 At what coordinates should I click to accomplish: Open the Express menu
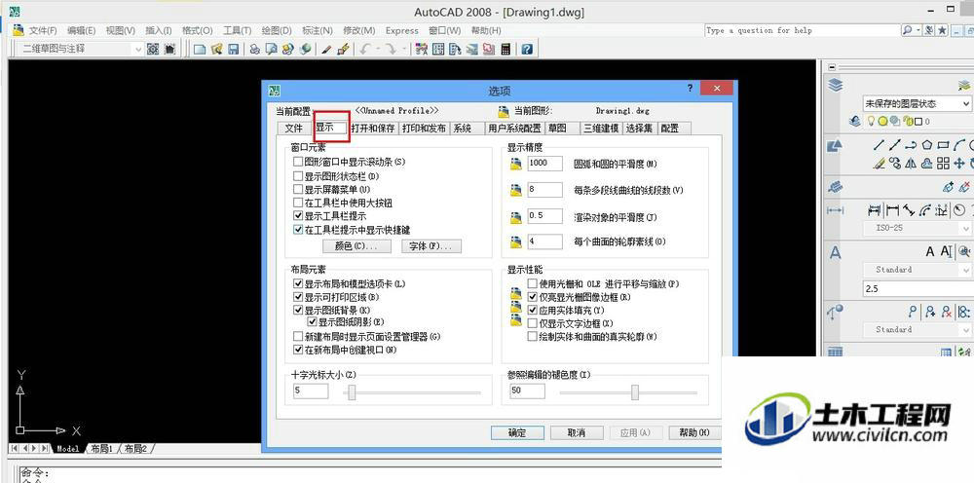[x=402, y=30]
